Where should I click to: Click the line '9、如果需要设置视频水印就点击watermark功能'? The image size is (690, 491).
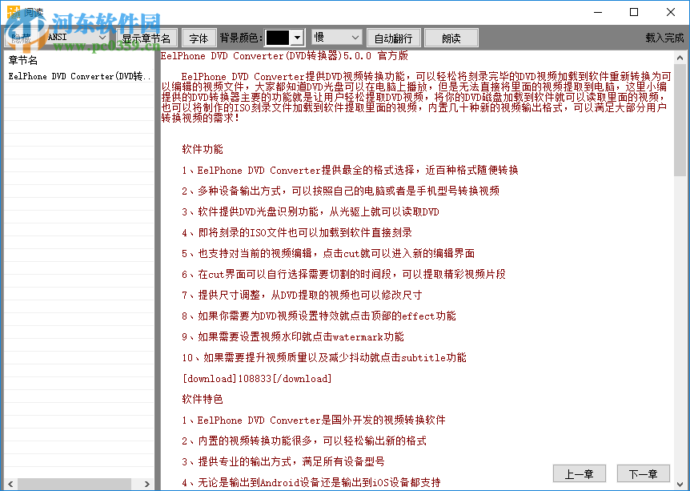pyautogui.click(x=293, y=337)
